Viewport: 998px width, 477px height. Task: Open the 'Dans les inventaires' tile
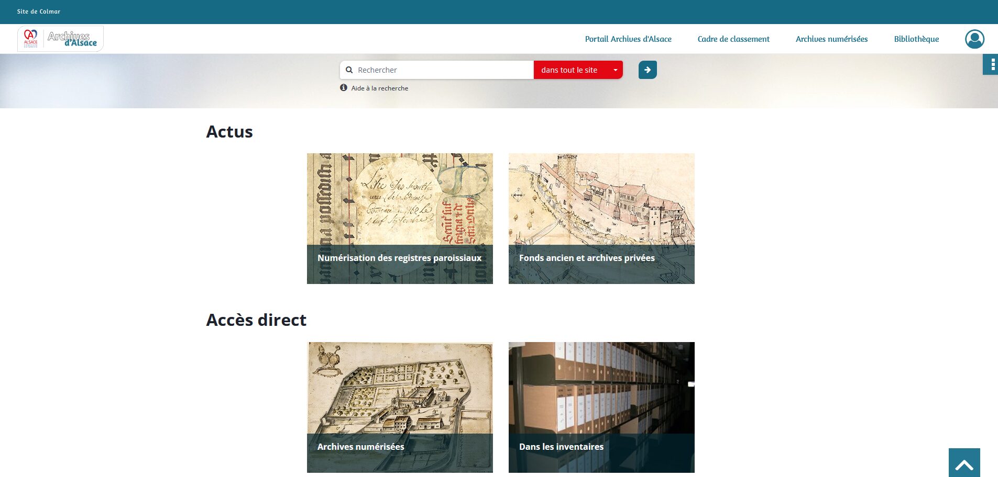point(601,407)
